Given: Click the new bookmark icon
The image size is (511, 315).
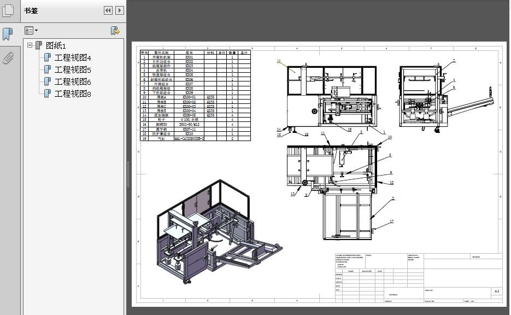Looking at the screenshot, I should (x=115, y=31).
